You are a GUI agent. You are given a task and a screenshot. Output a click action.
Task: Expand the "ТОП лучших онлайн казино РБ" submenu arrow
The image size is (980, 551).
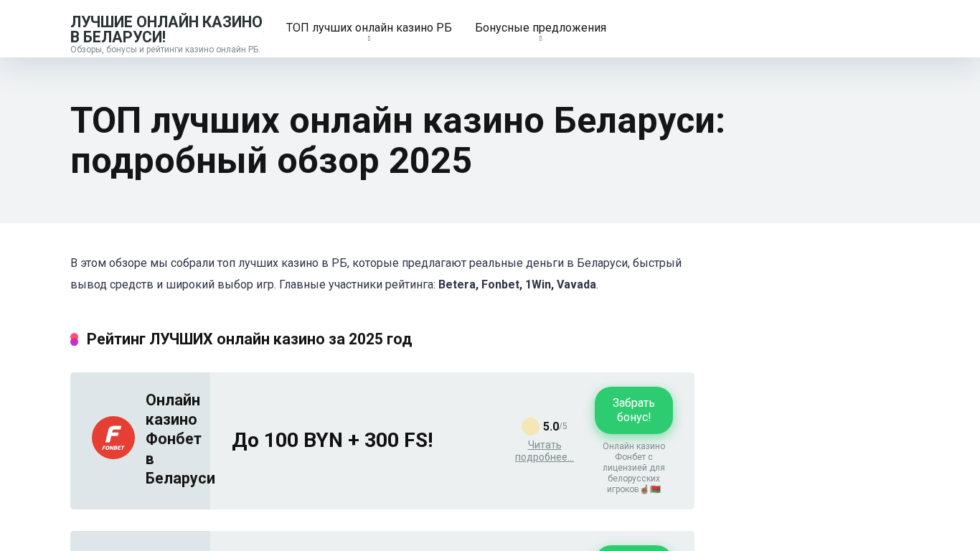tap(369, 39)
